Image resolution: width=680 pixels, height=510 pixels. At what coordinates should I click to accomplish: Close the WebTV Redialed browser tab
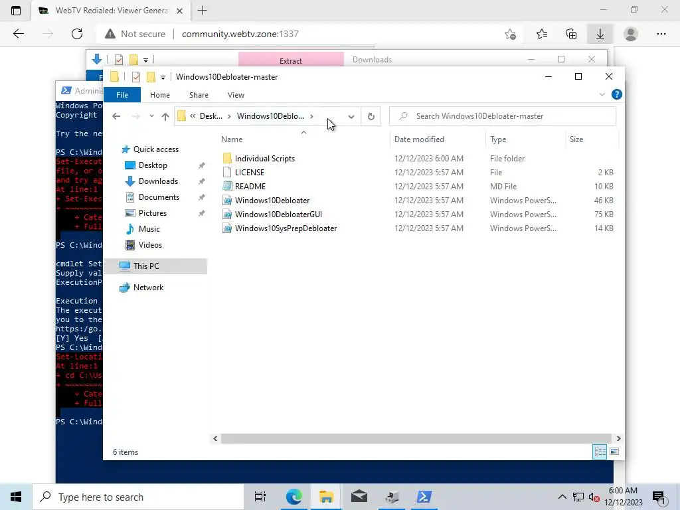(179, 11)
